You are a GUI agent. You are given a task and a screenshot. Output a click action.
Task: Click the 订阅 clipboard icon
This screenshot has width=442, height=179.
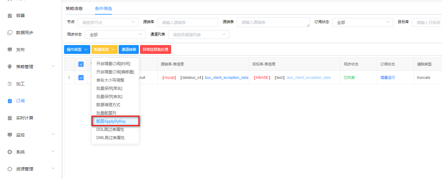[10, 101]
